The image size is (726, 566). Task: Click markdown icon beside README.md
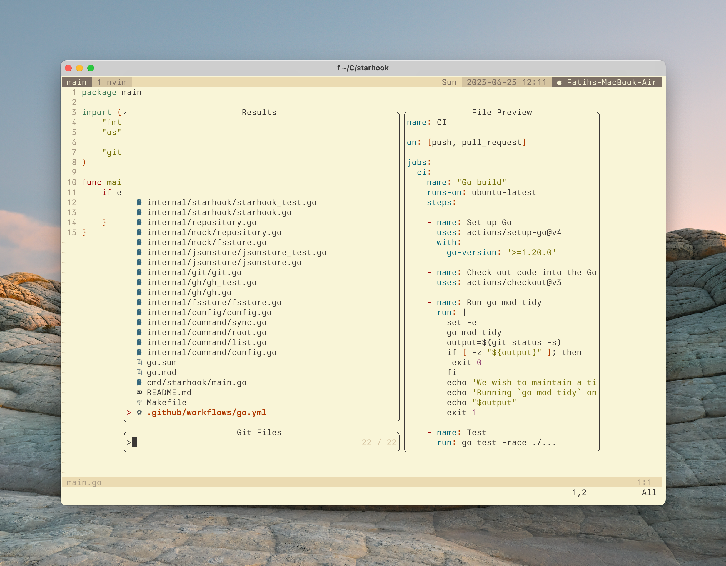pos(139,392)
